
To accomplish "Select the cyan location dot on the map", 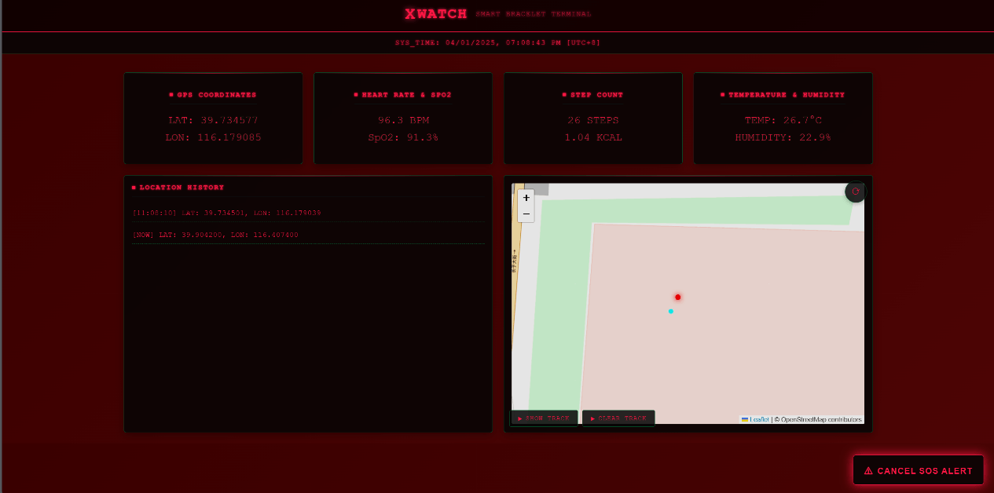I will click(670, 311).
